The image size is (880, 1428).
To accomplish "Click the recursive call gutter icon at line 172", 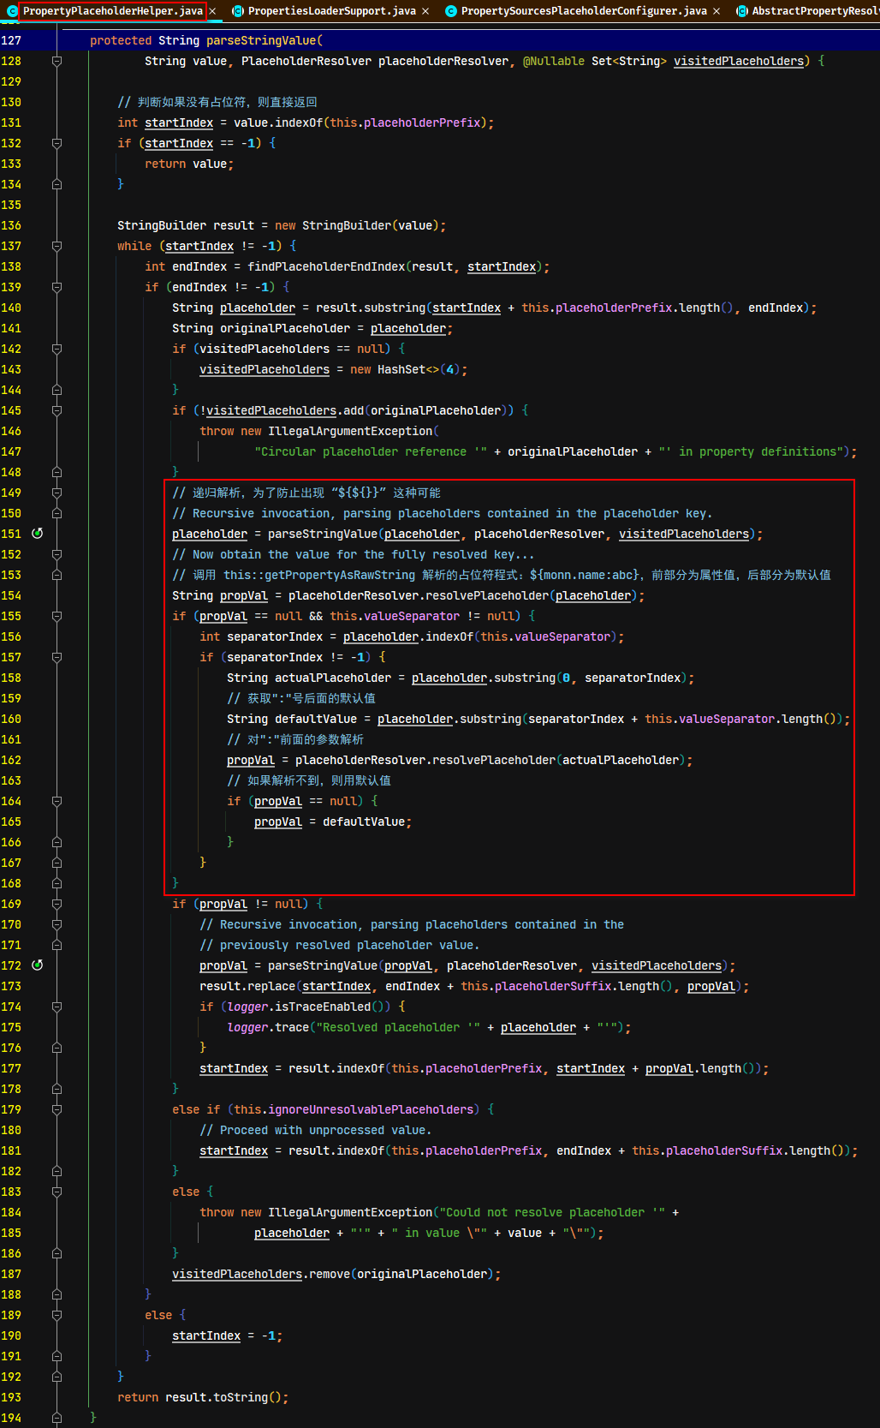I will [x=37, y=965].
